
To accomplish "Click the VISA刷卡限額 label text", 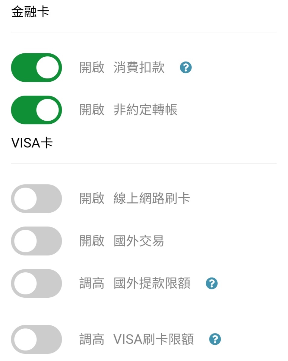I will [x=153, y=339].
